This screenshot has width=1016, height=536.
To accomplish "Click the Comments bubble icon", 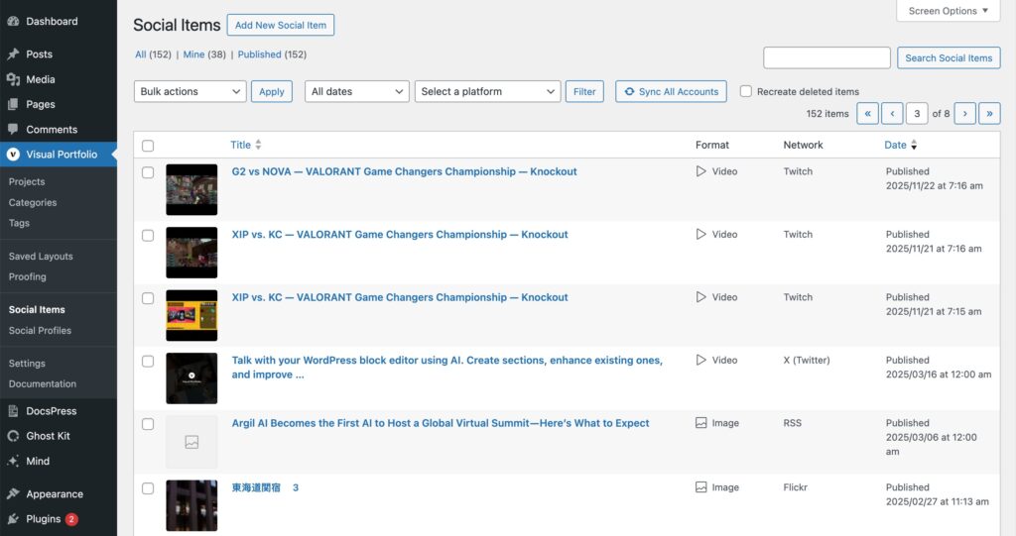I will (x=13, y=130).
